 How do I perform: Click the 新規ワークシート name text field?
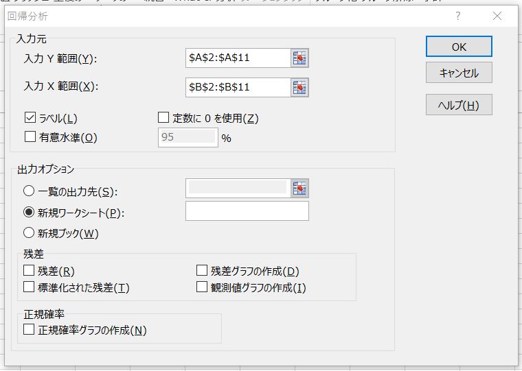247,211
